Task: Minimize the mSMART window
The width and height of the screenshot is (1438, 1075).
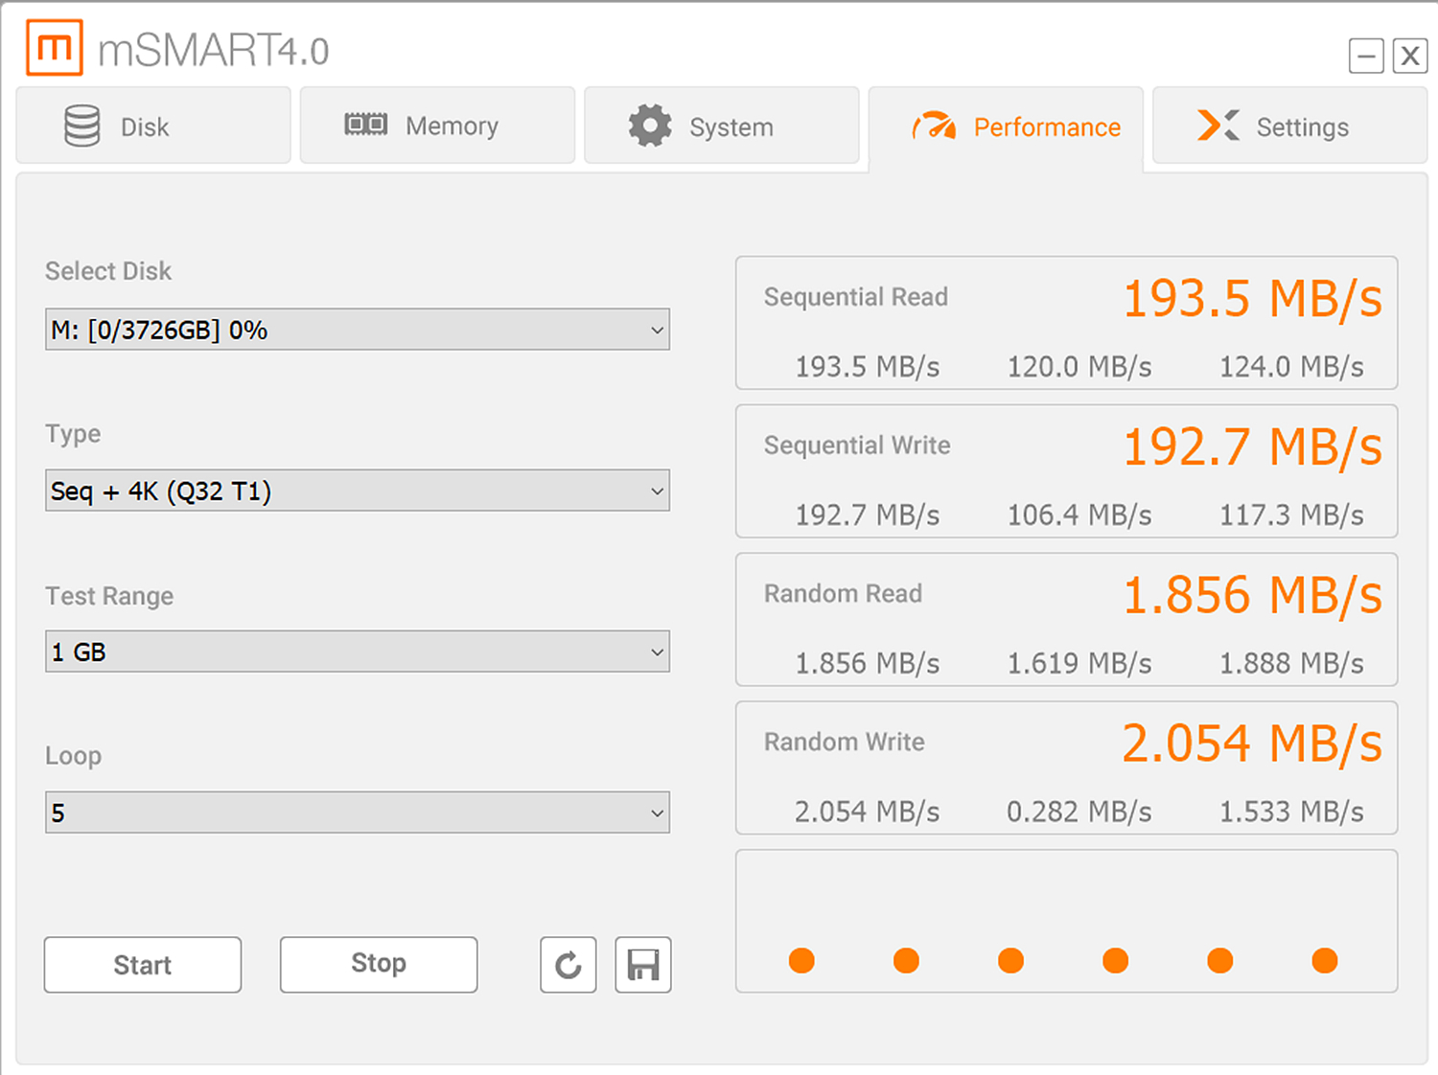Action: click(1366, 57)
